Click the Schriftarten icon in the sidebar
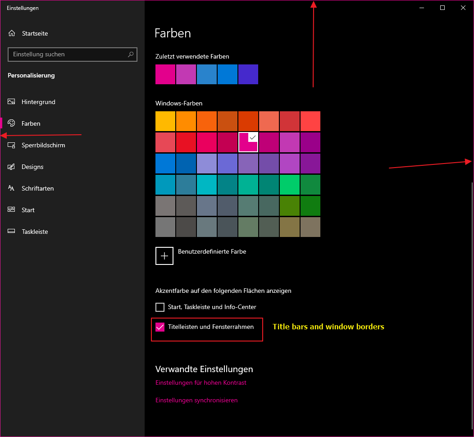This screenshot has width=474, height=437. [11, 188]
